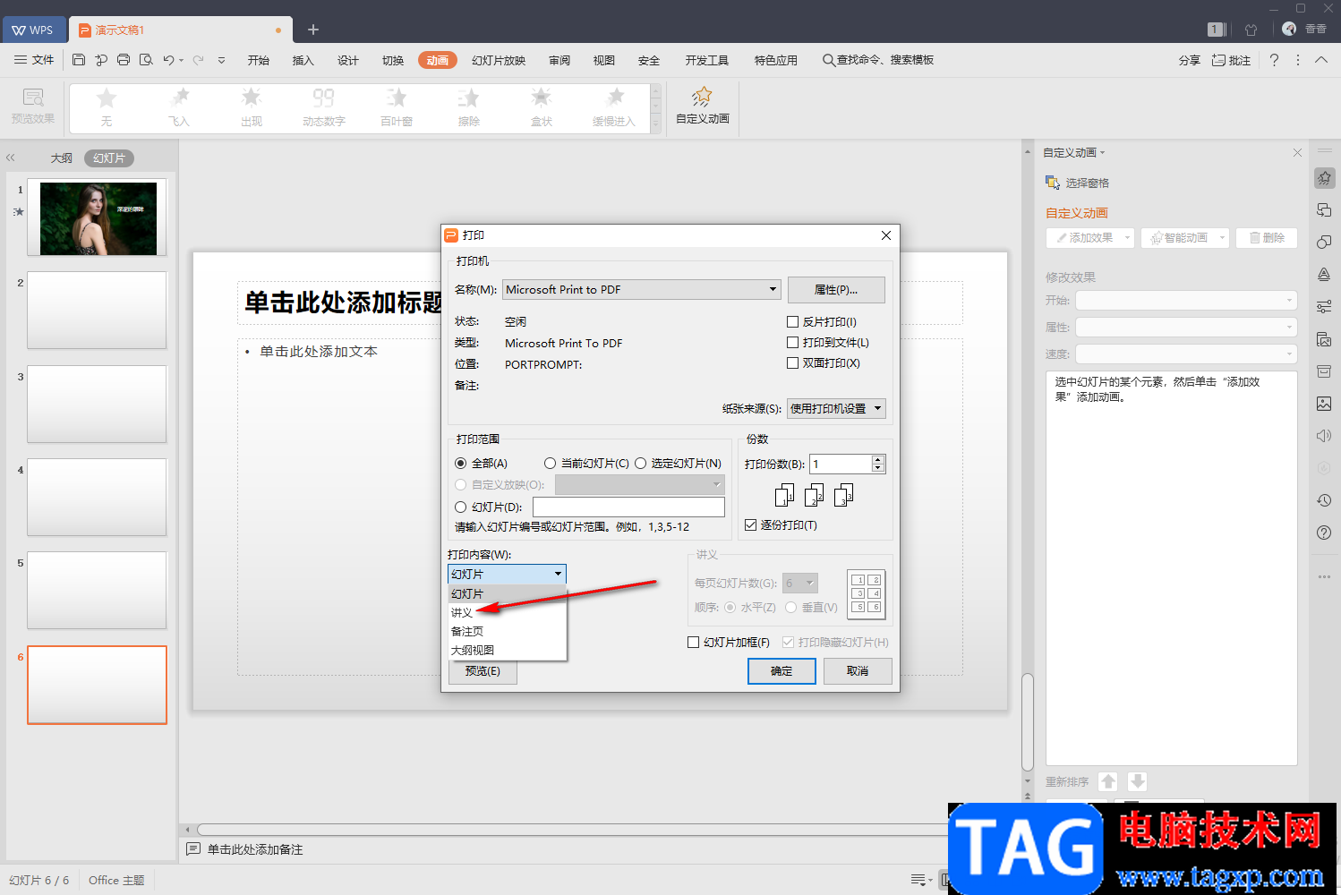Select the Blinds (百叶窗) animation
The image size is (1341, 895).
pos(397,107)
